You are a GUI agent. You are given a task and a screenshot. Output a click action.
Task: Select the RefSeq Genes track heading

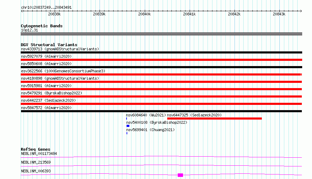(x=36, y=149)
